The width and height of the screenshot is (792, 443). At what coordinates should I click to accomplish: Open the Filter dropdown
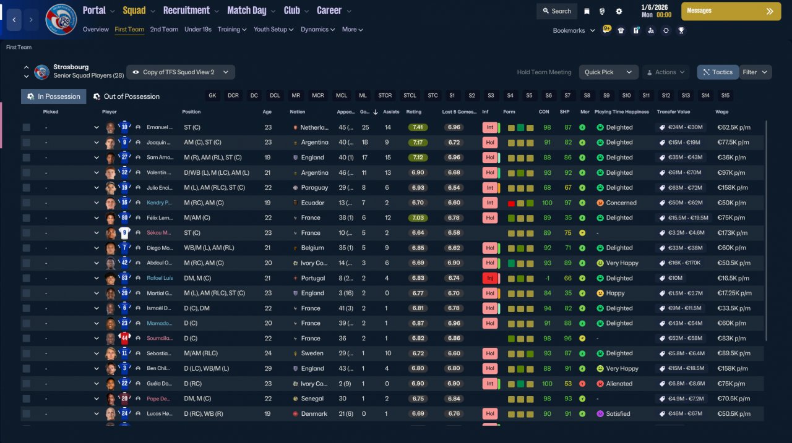(x=755, y=72)
